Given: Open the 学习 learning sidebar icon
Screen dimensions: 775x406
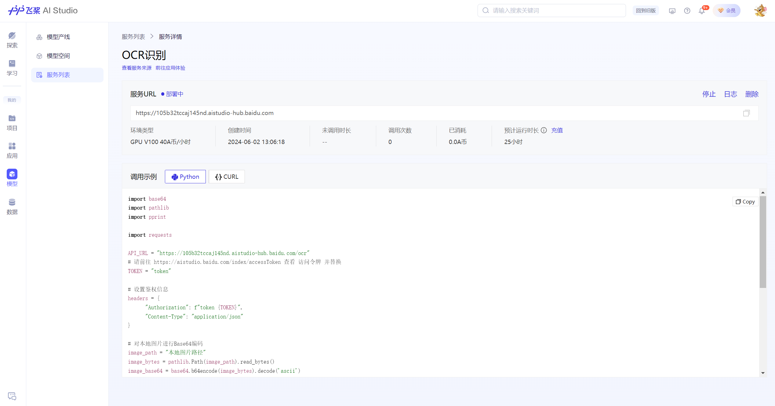Looking at the screenshot, I should pos(12,68).
